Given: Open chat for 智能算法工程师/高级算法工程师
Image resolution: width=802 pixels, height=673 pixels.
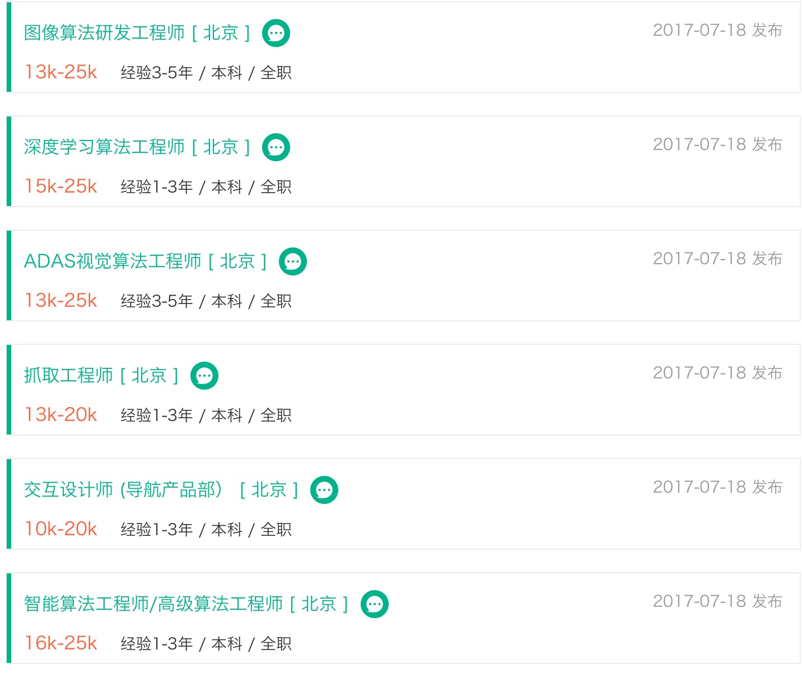Looking at the screenshot, I should (375, 605).
